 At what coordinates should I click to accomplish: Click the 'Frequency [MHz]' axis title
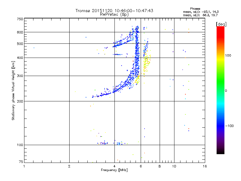pyautogui.click(x=114, y=170)
